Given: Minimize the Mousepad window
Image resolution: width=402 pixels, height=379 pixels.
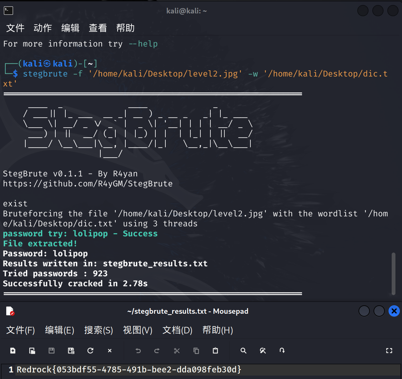Looking at the screenshot, I should [364, 311].
